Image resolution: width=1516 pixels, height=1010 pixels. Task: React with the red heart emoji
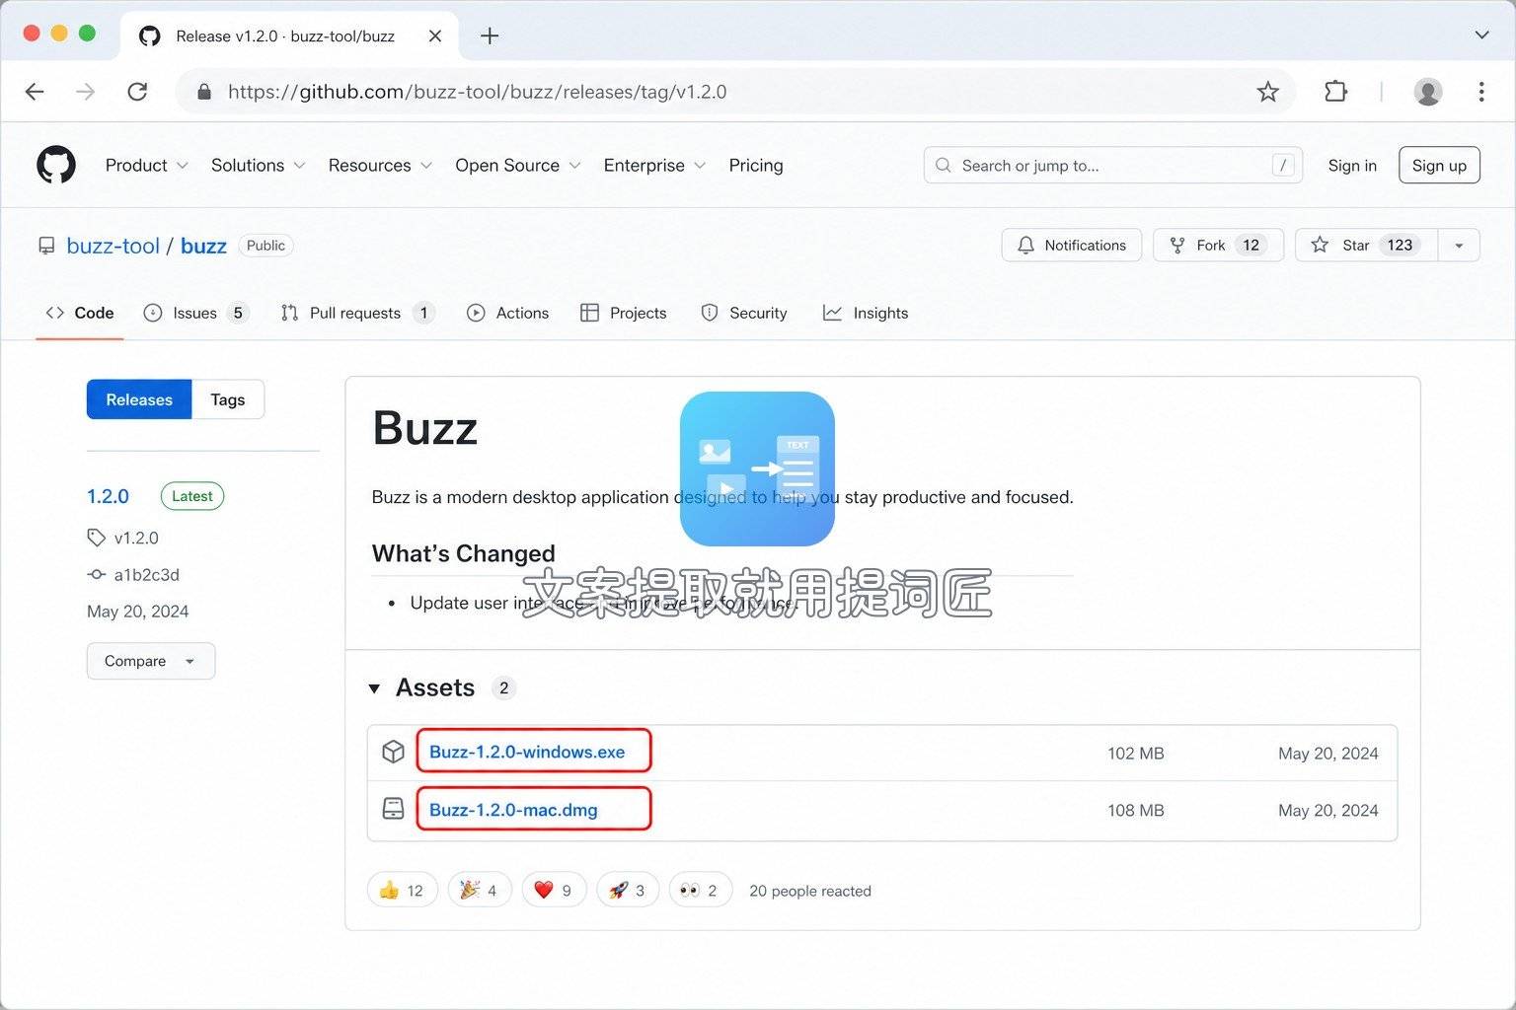[x=554, y=890]
